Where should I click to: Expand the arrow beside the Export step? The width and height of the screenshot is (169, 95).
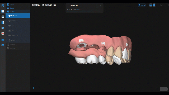(29, 47)
